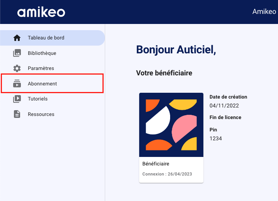The width and height of the screenshot is (278, 201).
Task: Click the Paramètres gear icon
Action: 17,68
